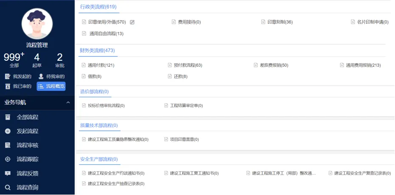Click the 全部流程 sidebar icon
Image resolution: width=395 pixels, height=195 pixels.
click(8, 117)
